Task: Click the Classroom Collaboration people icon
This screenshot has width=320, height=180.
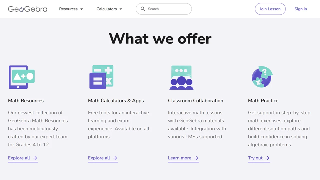Action: 181,77
